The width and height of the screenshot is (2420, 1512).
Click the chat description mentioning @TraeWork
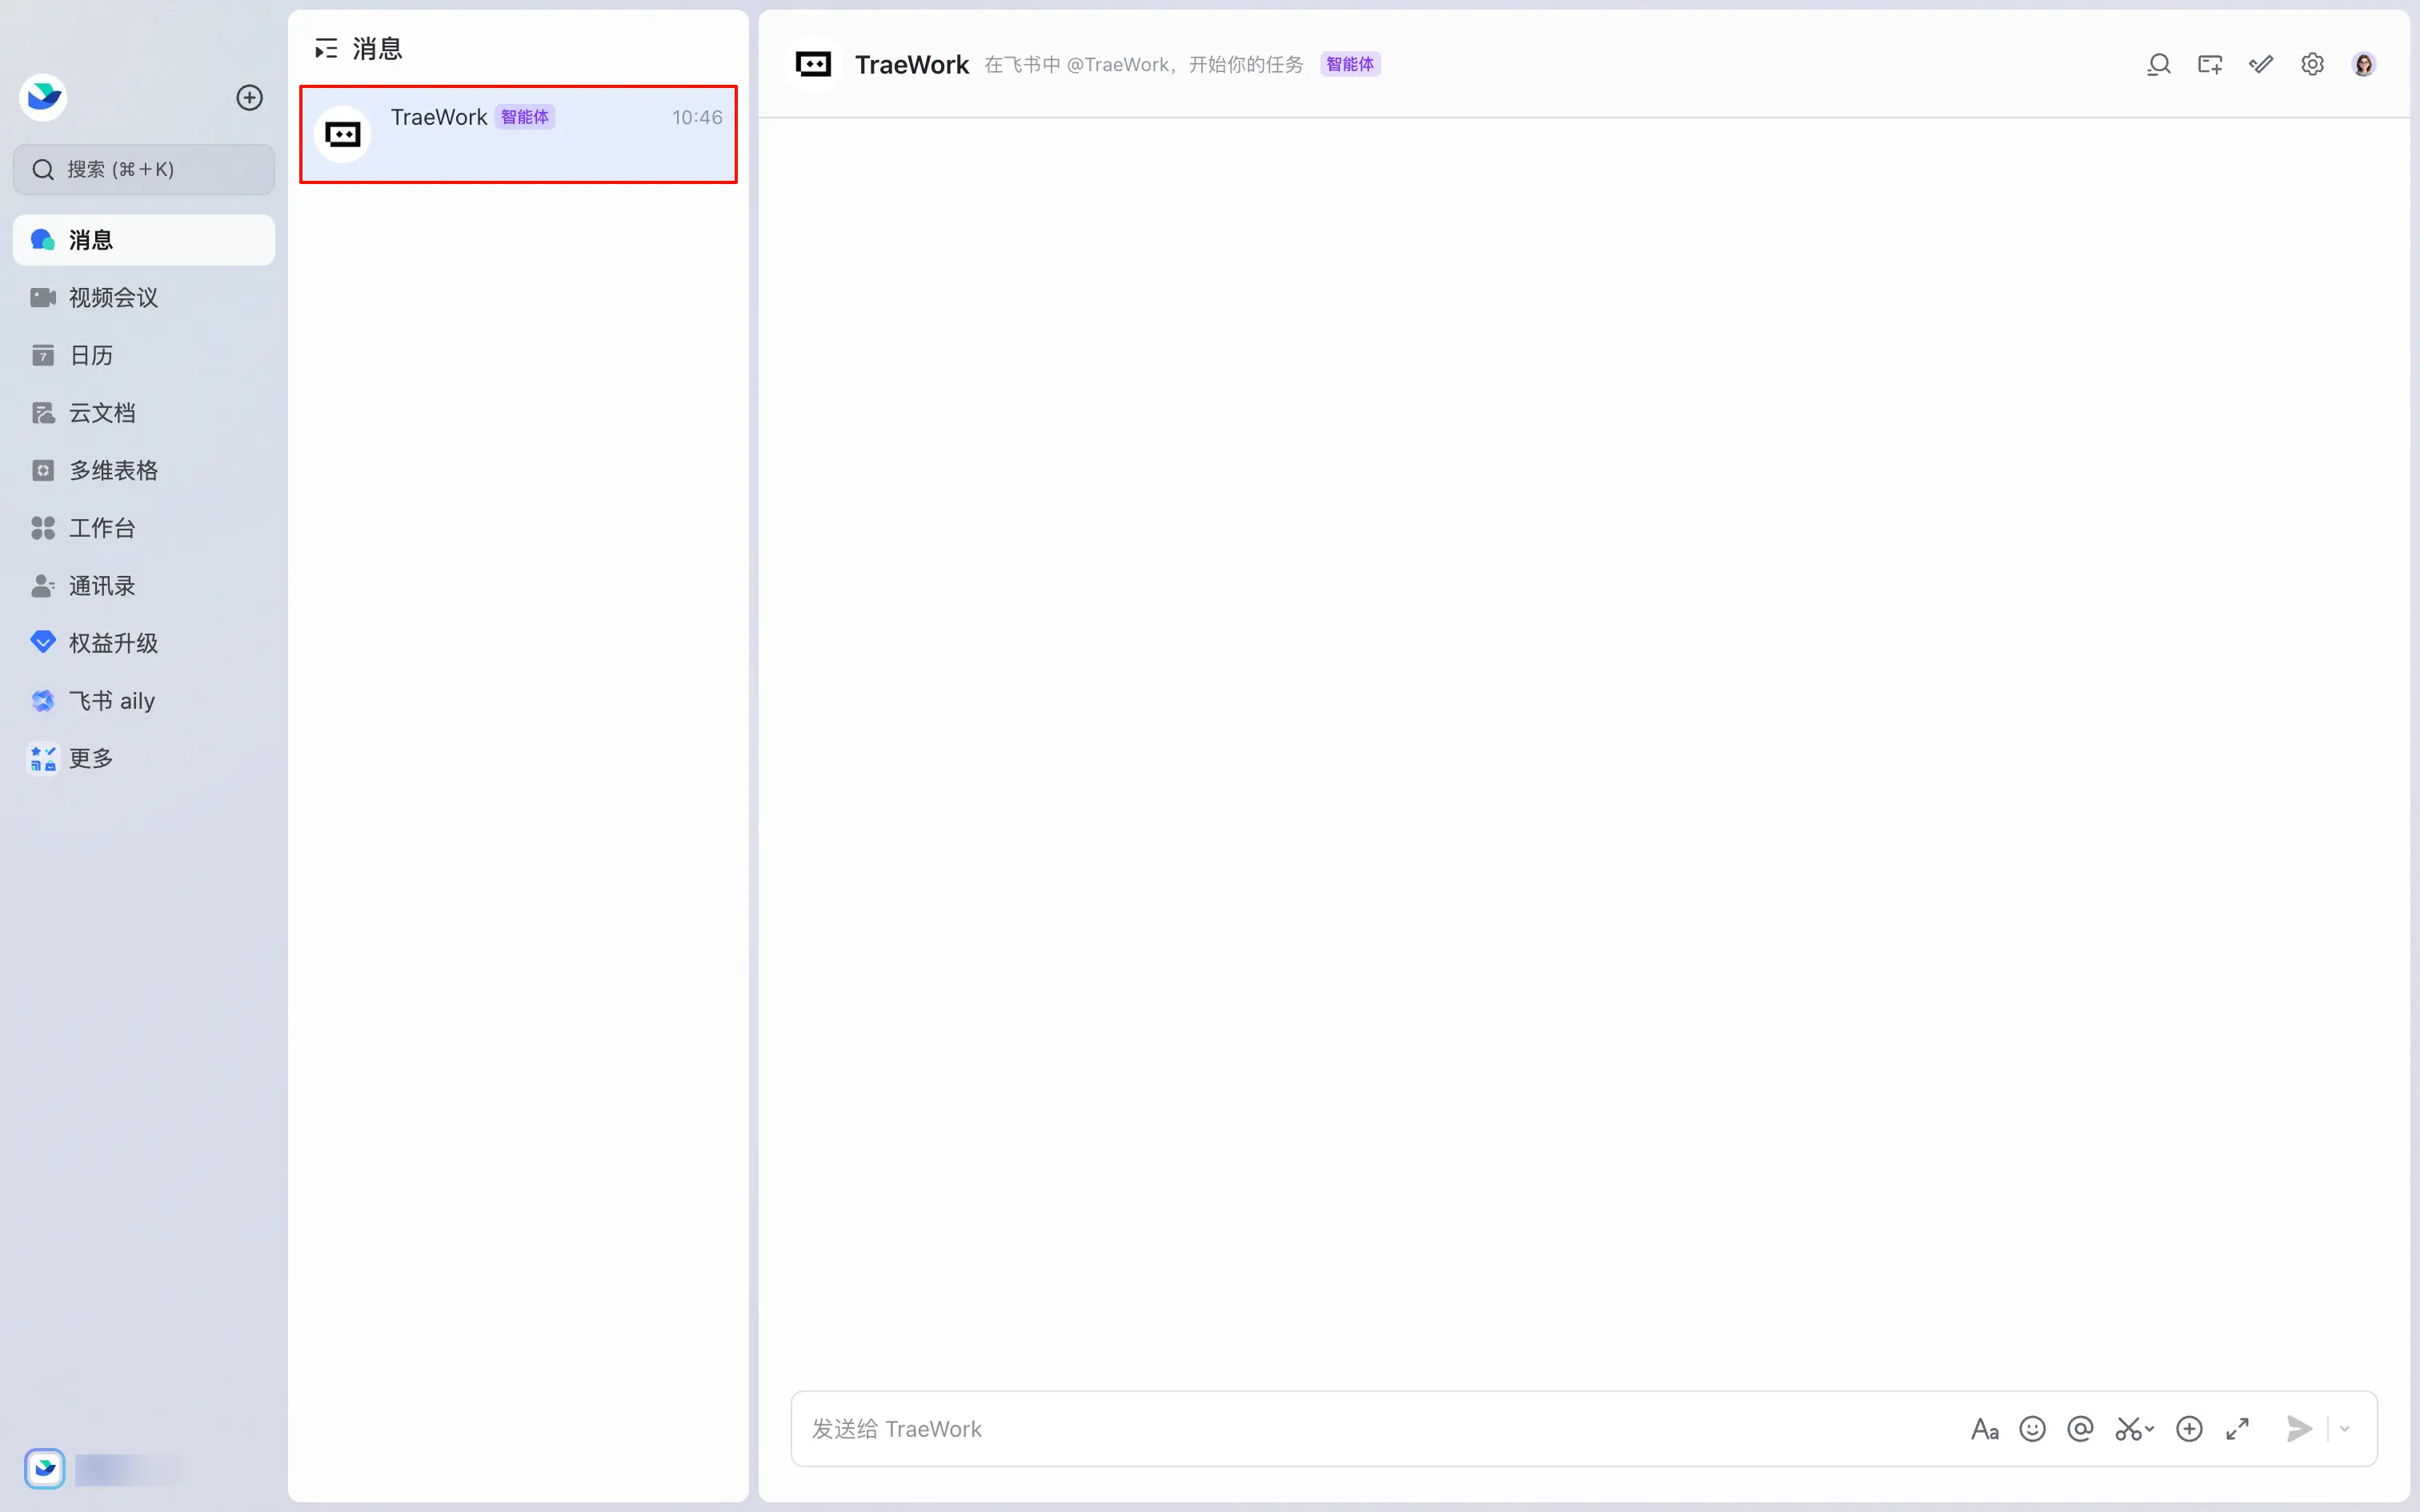point(1144,65)
